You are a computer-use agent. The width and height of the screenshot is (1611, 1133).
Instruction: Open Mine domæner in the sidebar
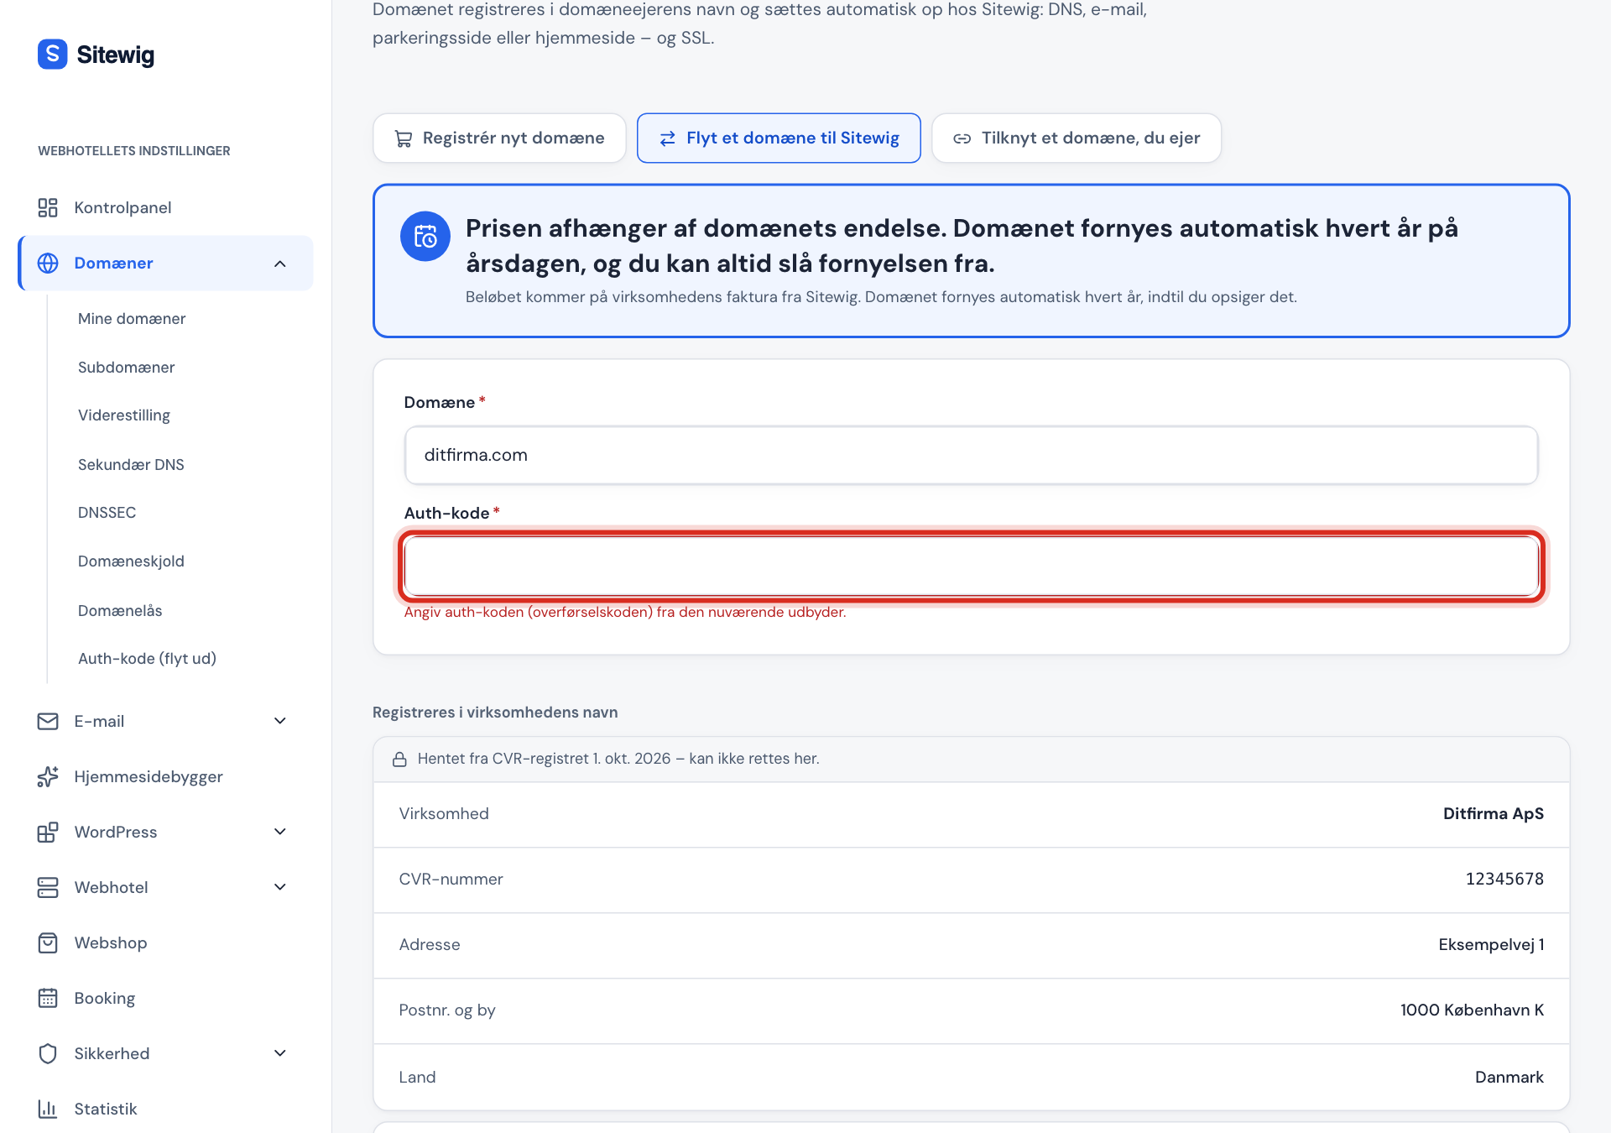pyautogui.click(x=132, y=318)
